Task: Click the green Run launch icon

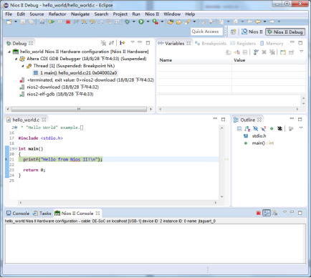Action: pos(141,21)
